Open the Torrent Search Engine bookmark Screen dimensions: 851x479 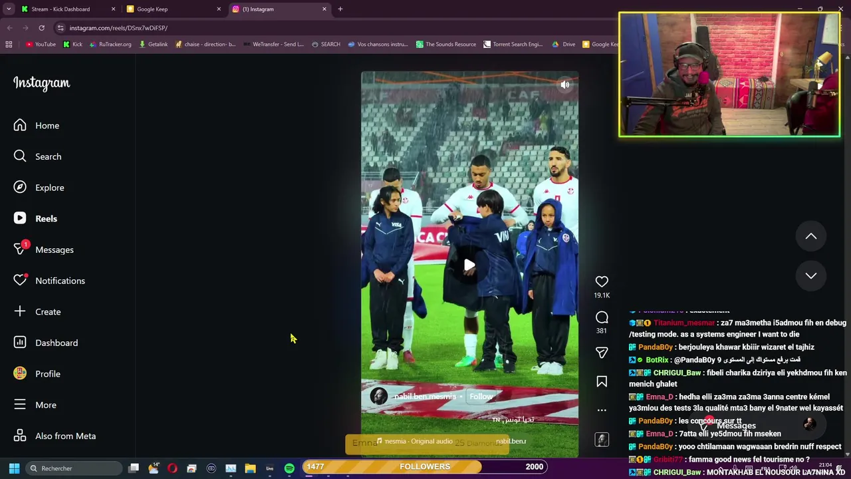513,45
